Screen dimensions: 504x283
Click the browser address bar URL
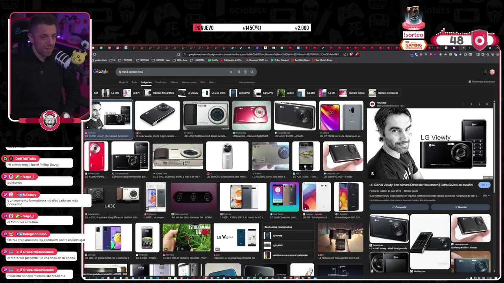pos(264,54)
